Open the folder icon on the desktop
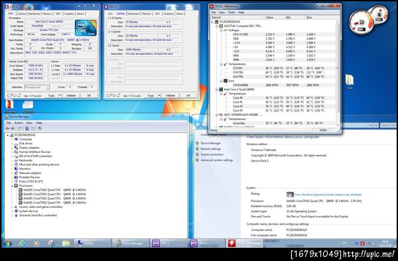 coord(350,80)
